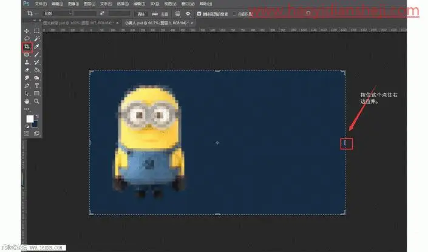Open the three-dots edit toolbar button
Image resolution: width=428 pixels, height=252 pixels.
click(x=27, y=109)
